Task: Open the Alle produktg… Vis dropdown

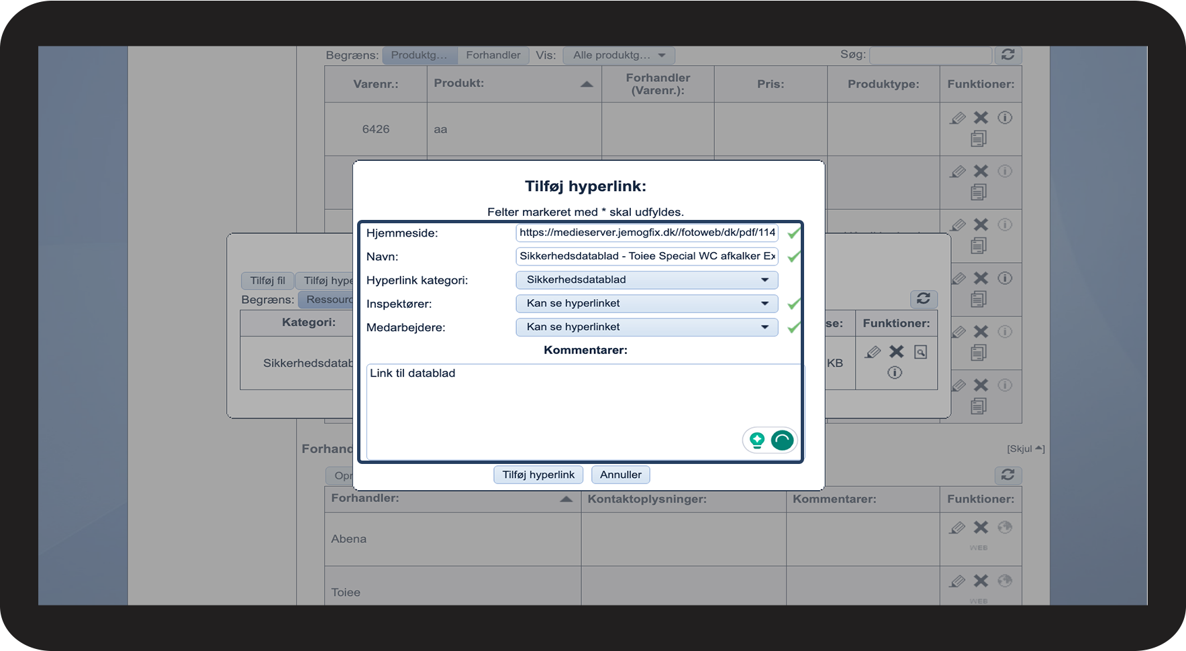Action: pyautogui.click(x=618, y=55)
